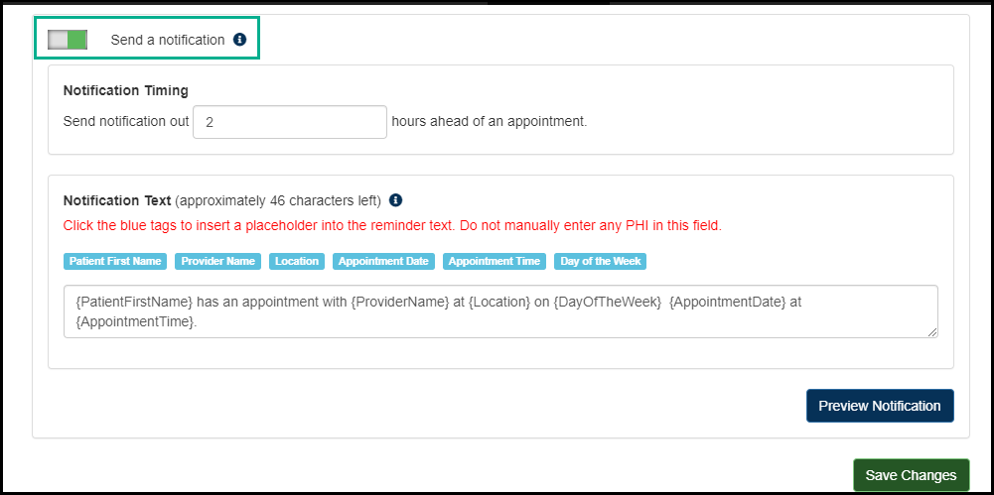
Task: Insert the Location placeholder tag
Action: pyautogui.click(x=297, y=261)
